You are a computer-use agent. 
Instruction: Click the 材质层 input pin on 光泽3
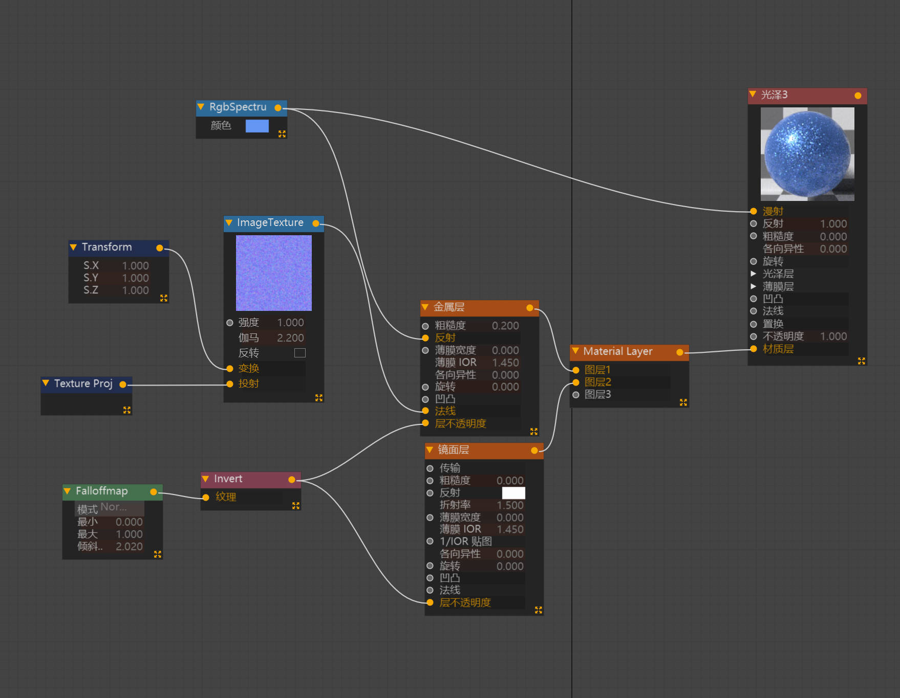(754, 349)
